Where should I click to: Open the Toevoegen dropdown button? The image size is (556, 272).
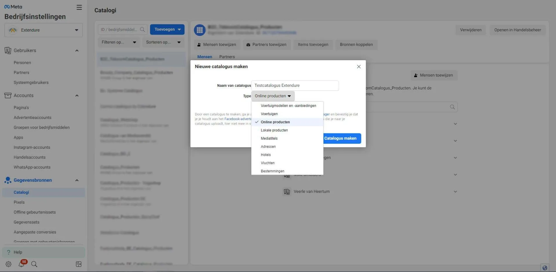coord(167,30)
